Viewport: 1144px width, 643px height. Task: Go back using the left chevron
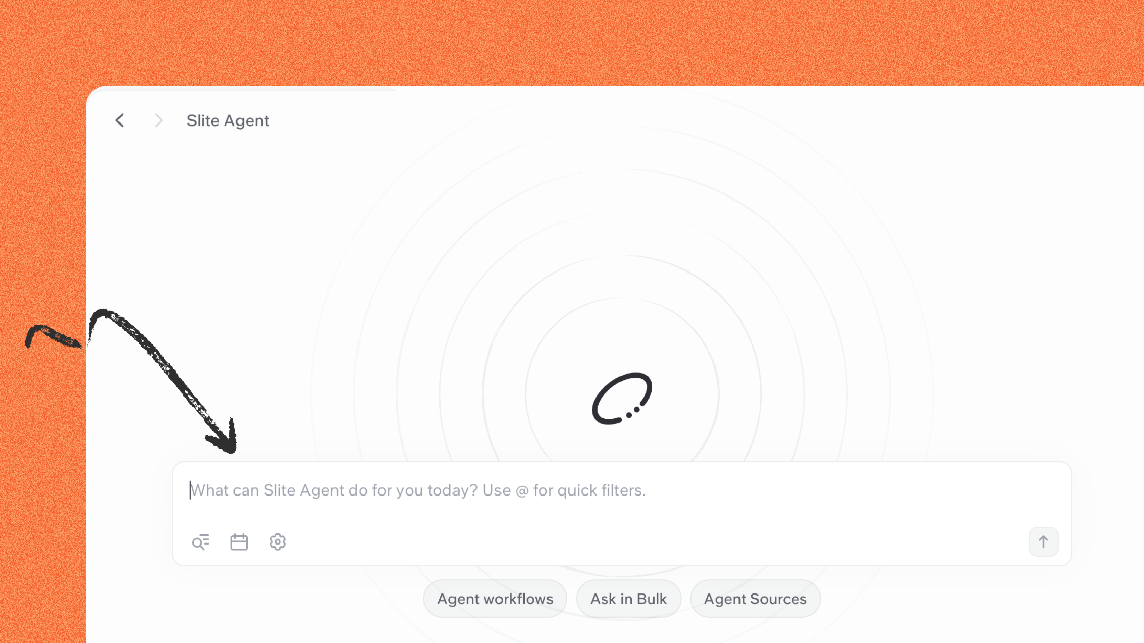pyautogui.click(x=120, y=120)
